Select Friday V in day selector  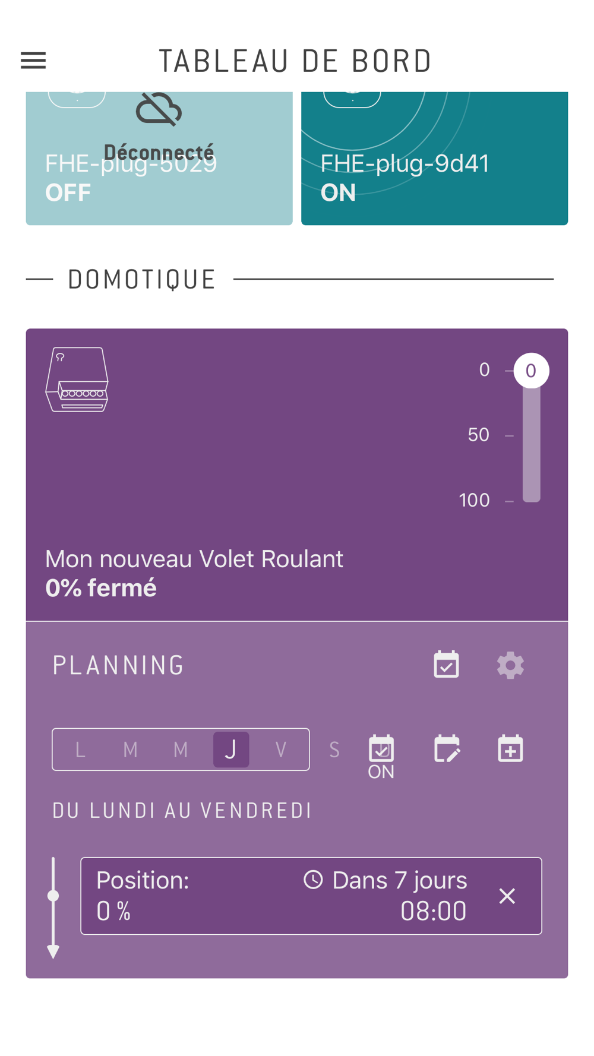(281, 750)
